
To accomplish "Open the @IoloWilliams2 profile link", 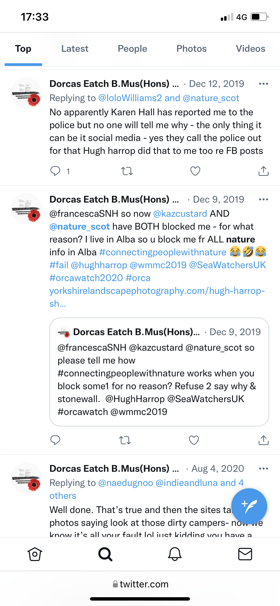I will coord(130,98).
